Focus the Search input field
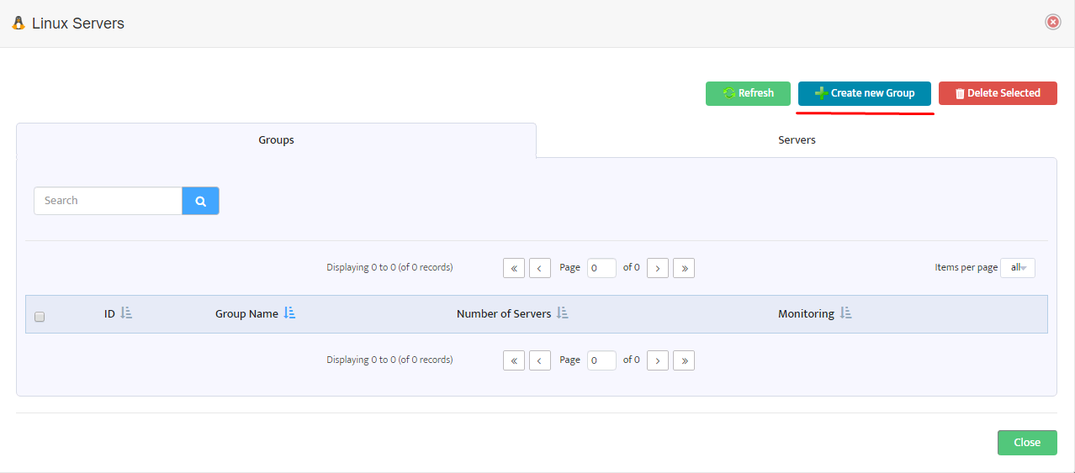This screenshot has height=473, width=1075. coord(108,201)
